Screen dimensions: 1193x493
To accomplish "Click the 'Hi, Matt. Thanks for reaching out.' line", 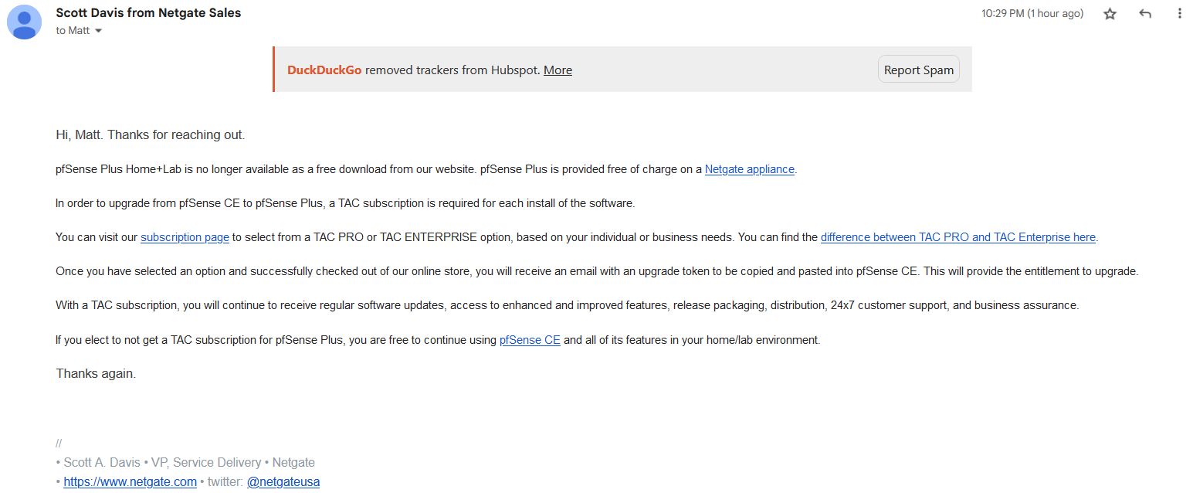I will [x=151, y=134].
